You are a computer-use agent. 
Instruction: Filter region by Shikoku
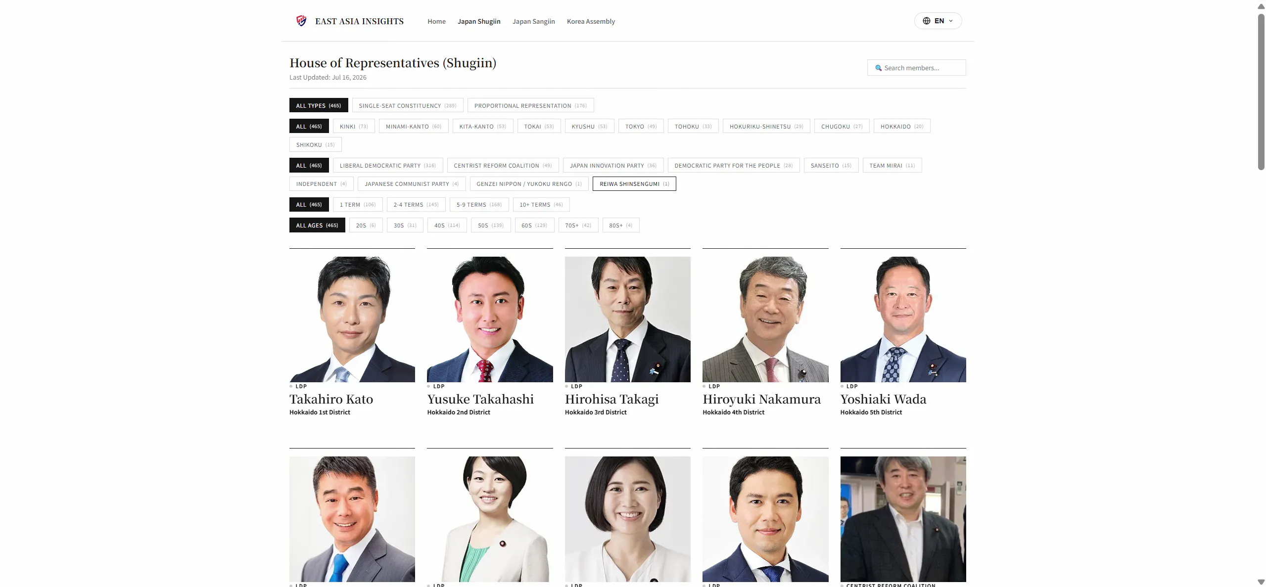315,144
